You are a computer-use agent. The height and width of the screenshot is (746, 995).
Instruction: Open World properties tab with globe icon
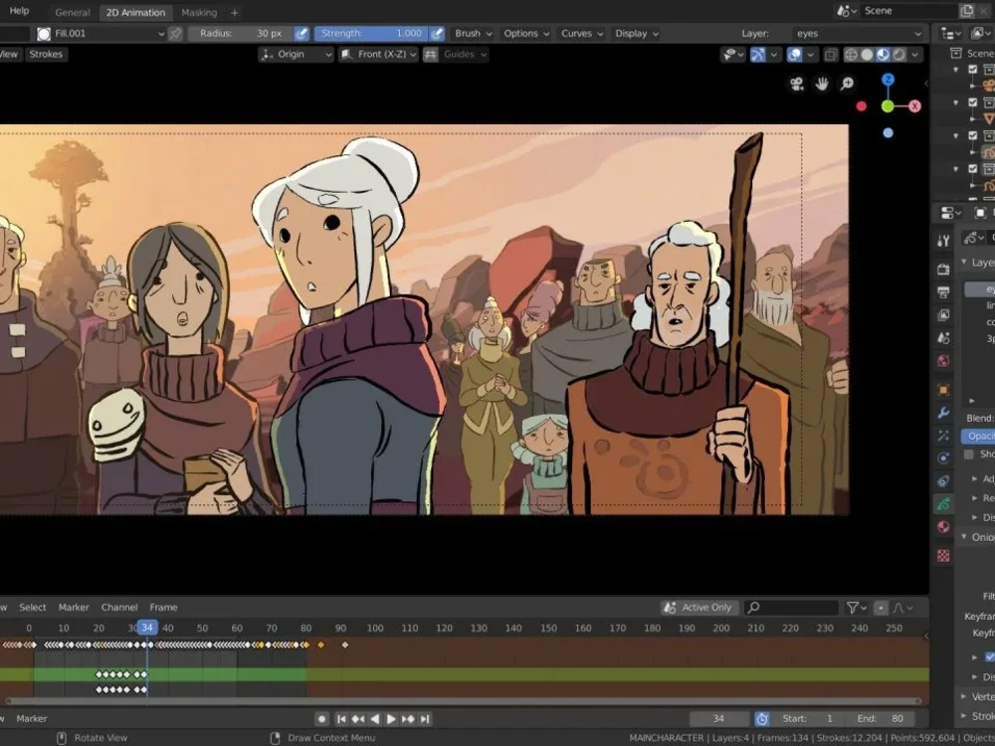(x=943, y=361)
